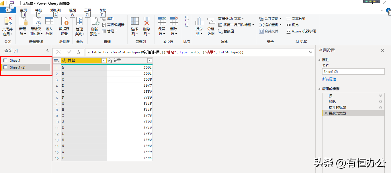Viewport: 391px width, 173px height.
Task: Sort descending with the Z-A icon
Action: click(187, 25)
